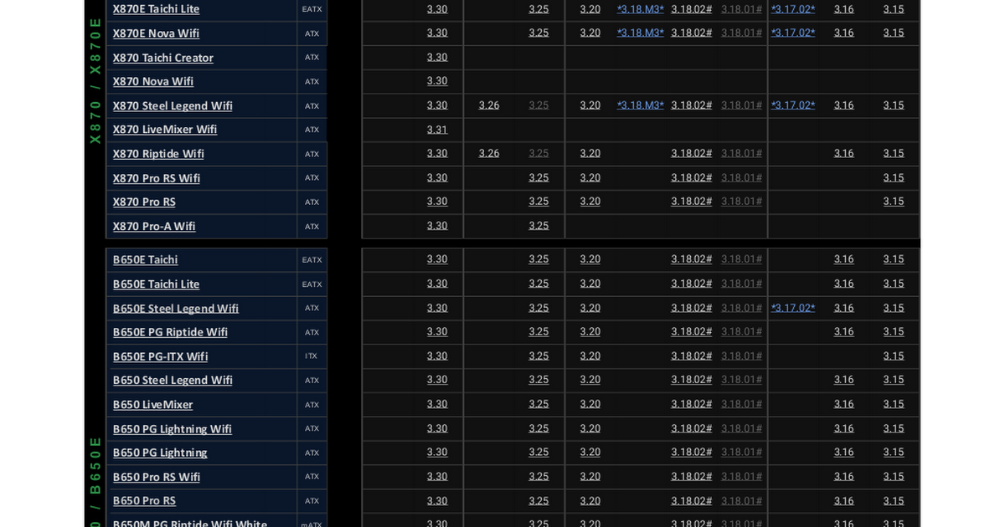Open BIOS 3.30 for X870E Taichi Lite

tap(437, 9)
